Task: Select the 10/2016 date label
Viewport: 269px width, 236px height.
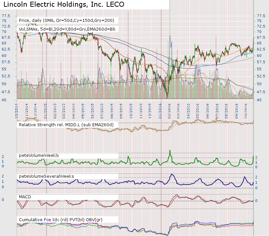Action: tap(246, 111)
